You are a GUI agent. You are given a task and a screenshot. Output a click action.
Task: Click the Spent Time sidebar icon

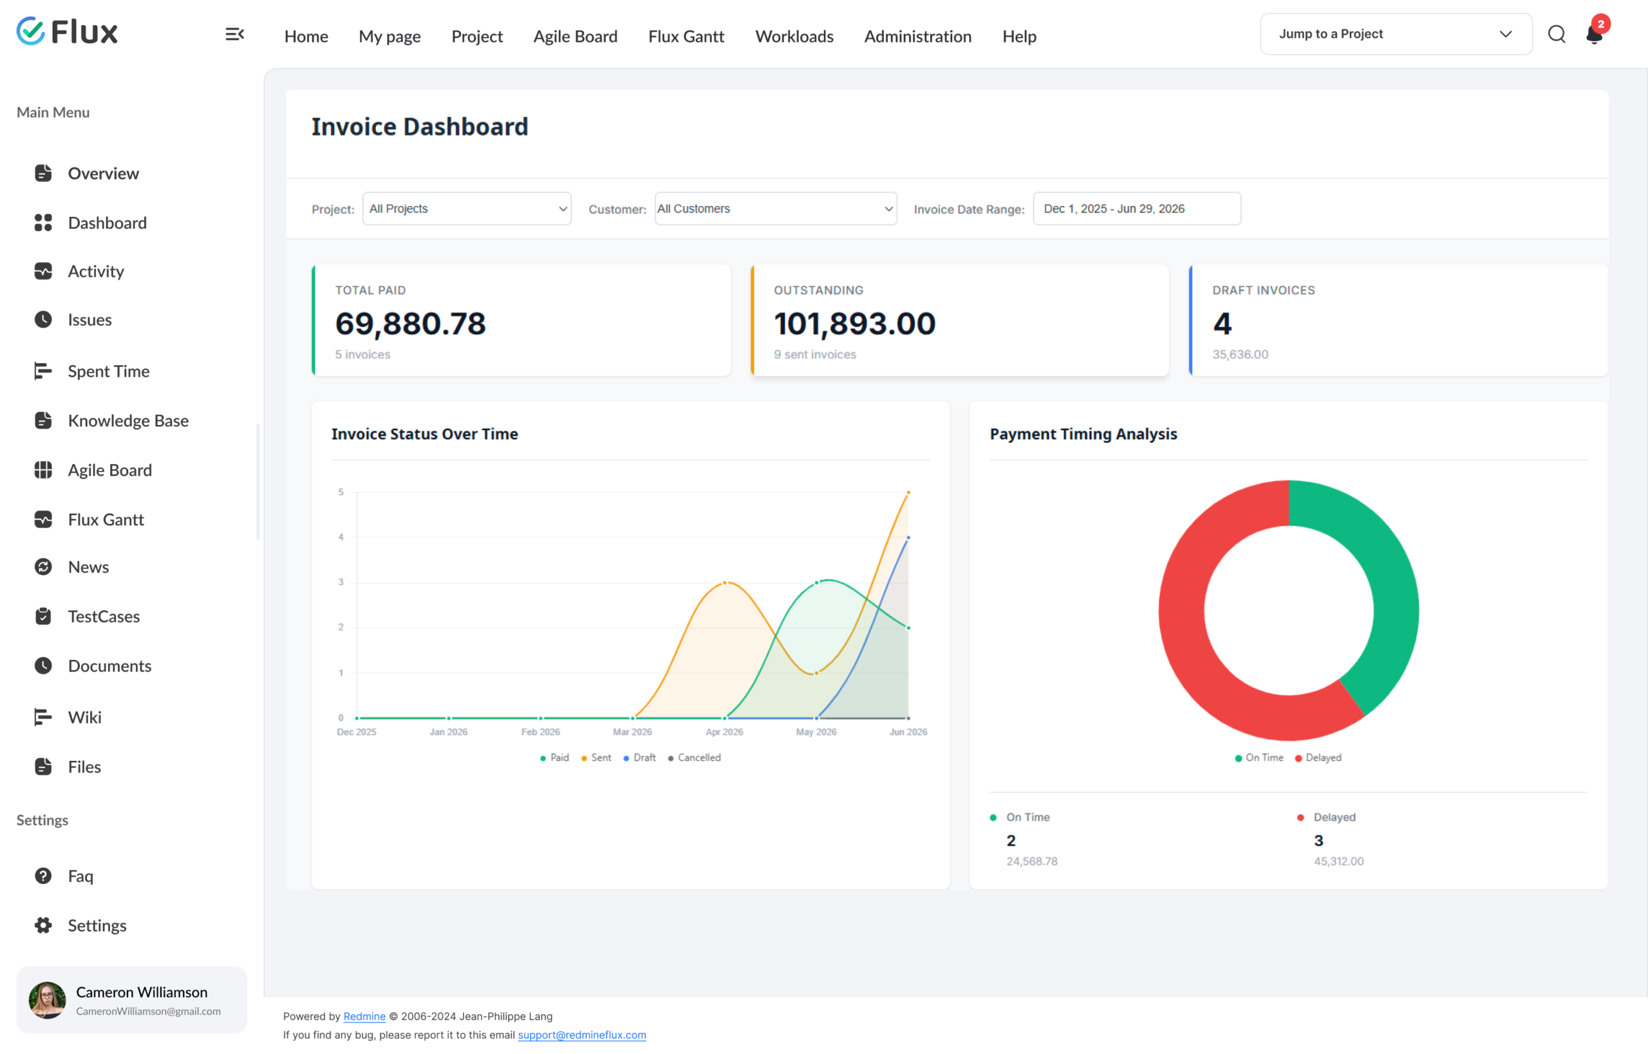43,371
